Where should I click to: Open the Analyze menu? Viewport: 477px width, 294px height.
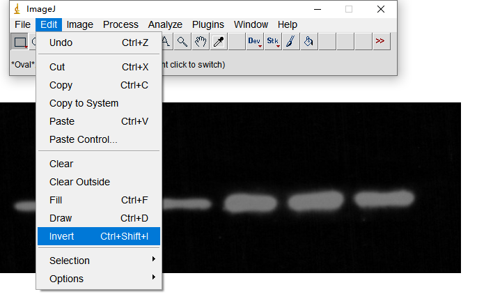[x=165, y=24]
